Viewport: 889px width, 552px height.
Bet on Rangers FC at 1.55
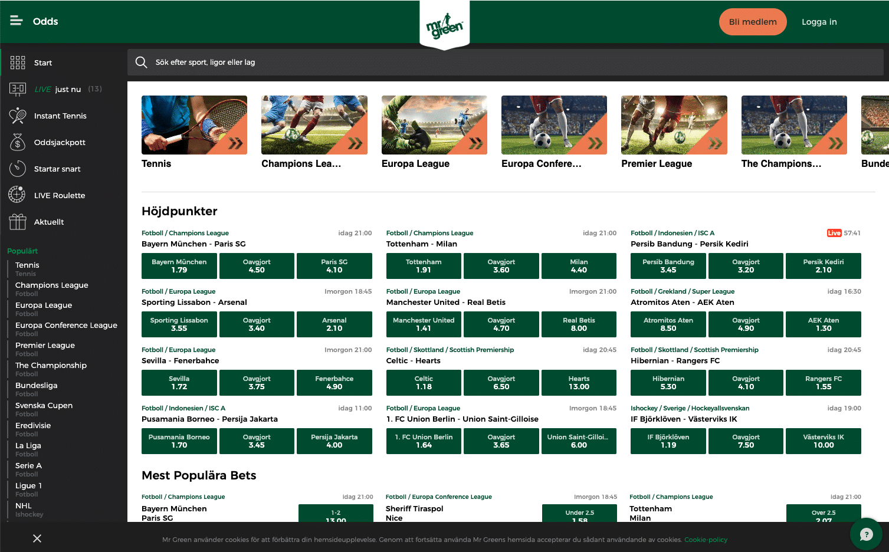pos(824,383)
